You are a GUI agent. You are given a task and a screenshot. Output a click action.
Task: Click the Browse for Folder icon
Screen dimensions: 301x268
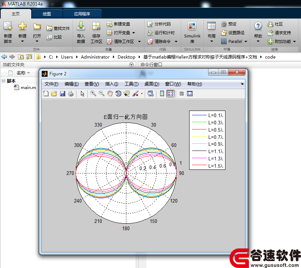29,57
